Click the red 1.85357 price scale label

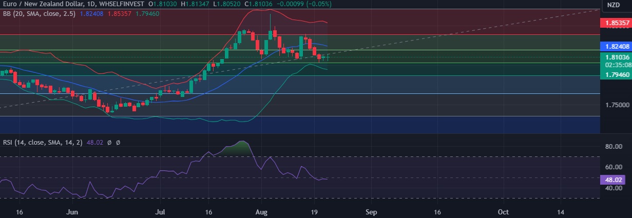tap(615, 23)
